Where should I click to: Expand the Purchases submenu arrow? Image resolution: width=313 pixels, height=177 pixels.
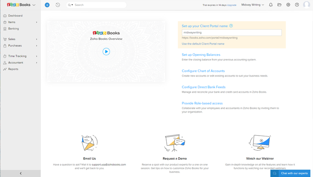click(x=37, y=46)
